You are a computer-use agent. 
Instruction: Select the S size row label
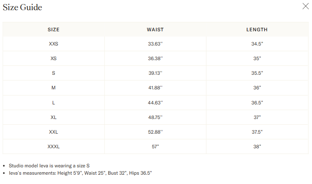click(x=53, y=73)
